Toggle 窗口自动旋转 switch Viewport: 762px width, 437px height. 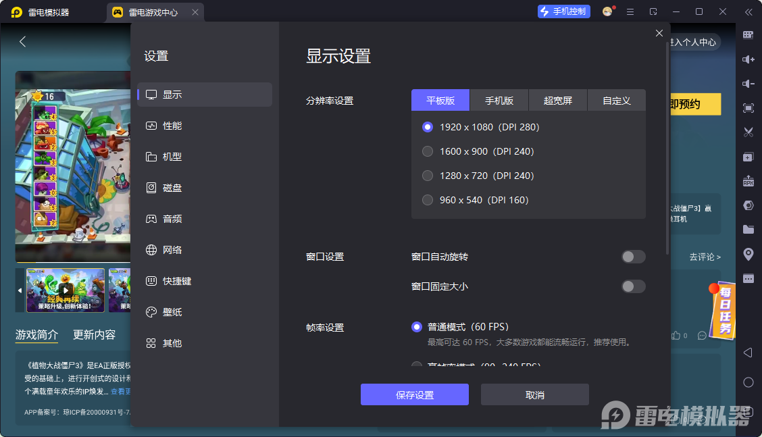[x=633, y=257]
